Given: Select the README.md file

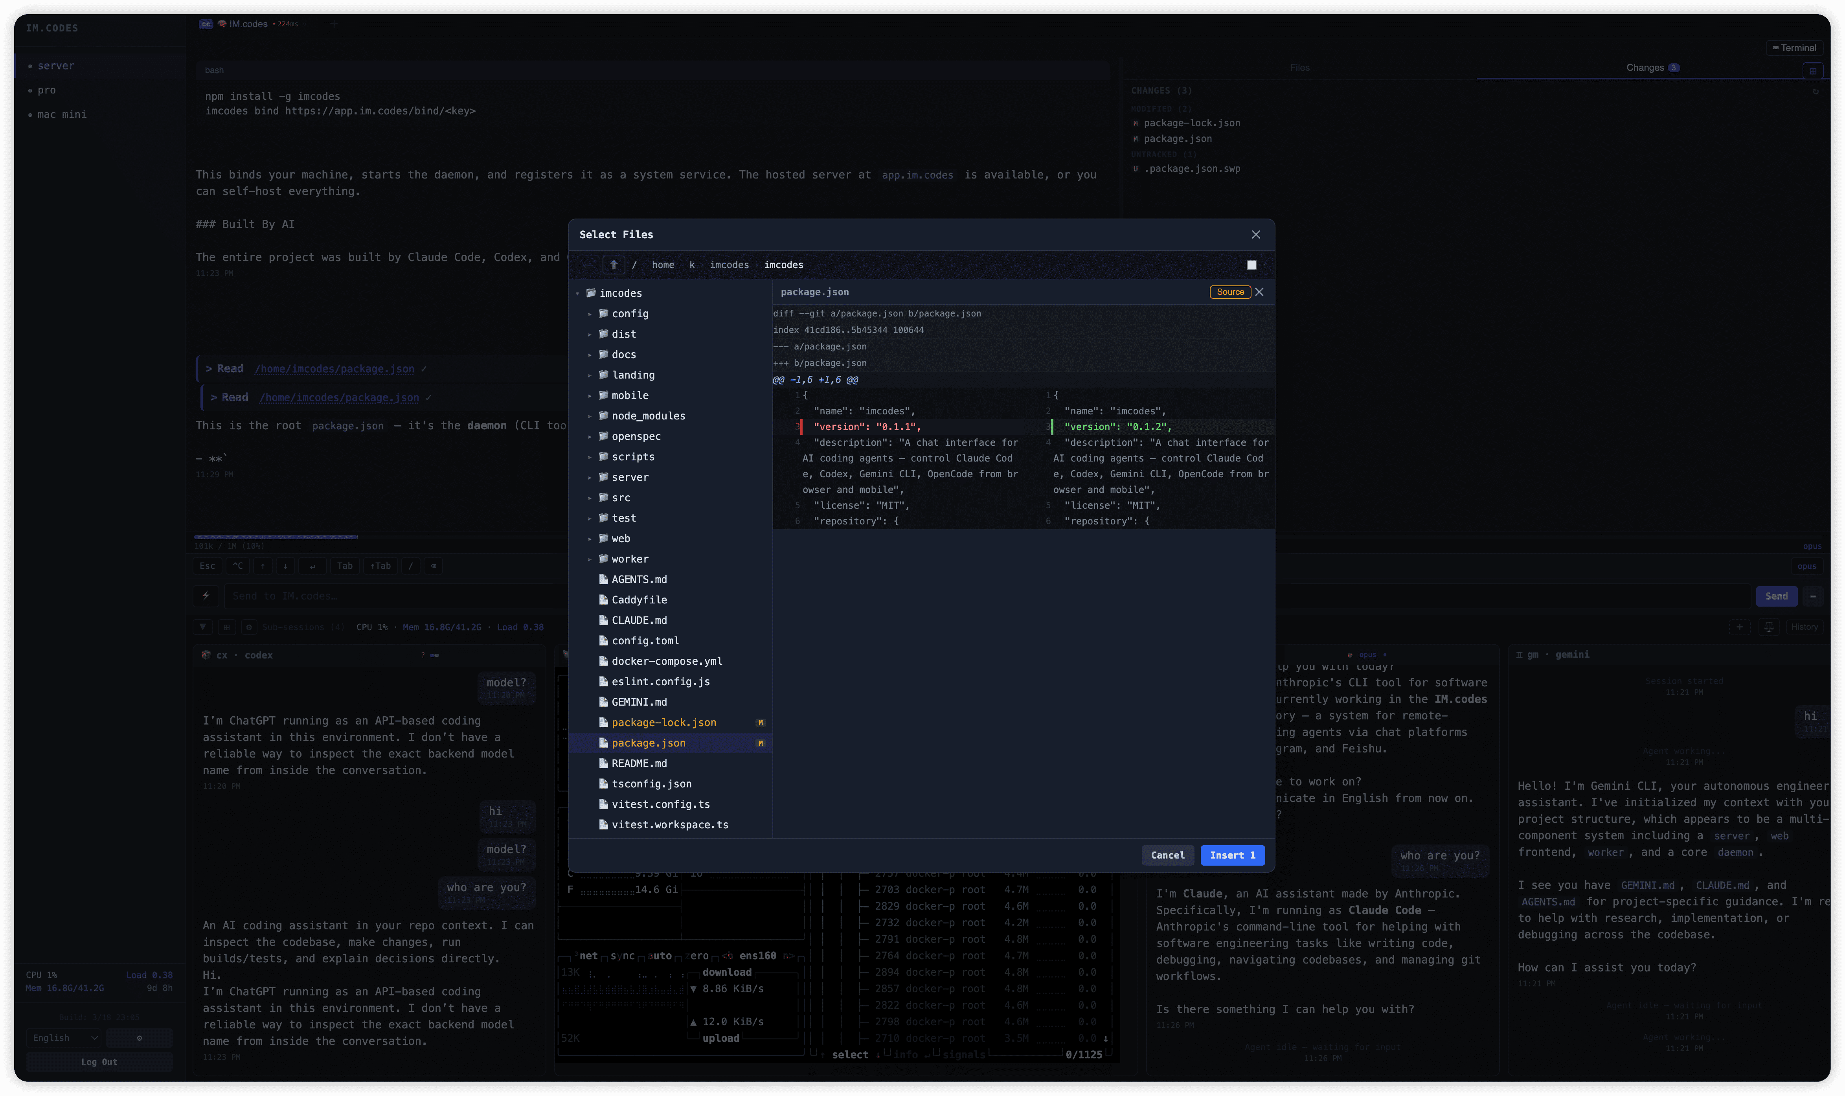Looking at the screenshot, I should click(639, 764).
